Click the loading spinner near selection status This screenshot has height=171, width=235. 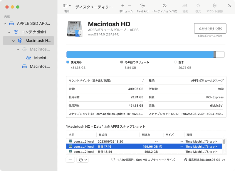coord(113,160)
